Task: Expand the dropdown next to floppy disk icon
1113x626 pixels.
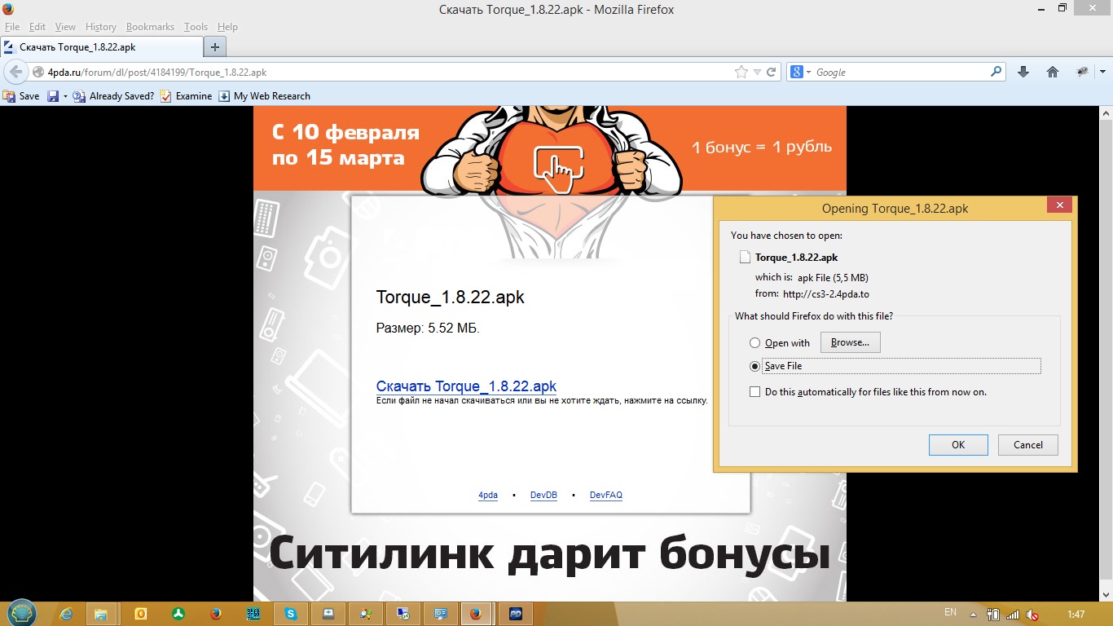Action: 65,95
